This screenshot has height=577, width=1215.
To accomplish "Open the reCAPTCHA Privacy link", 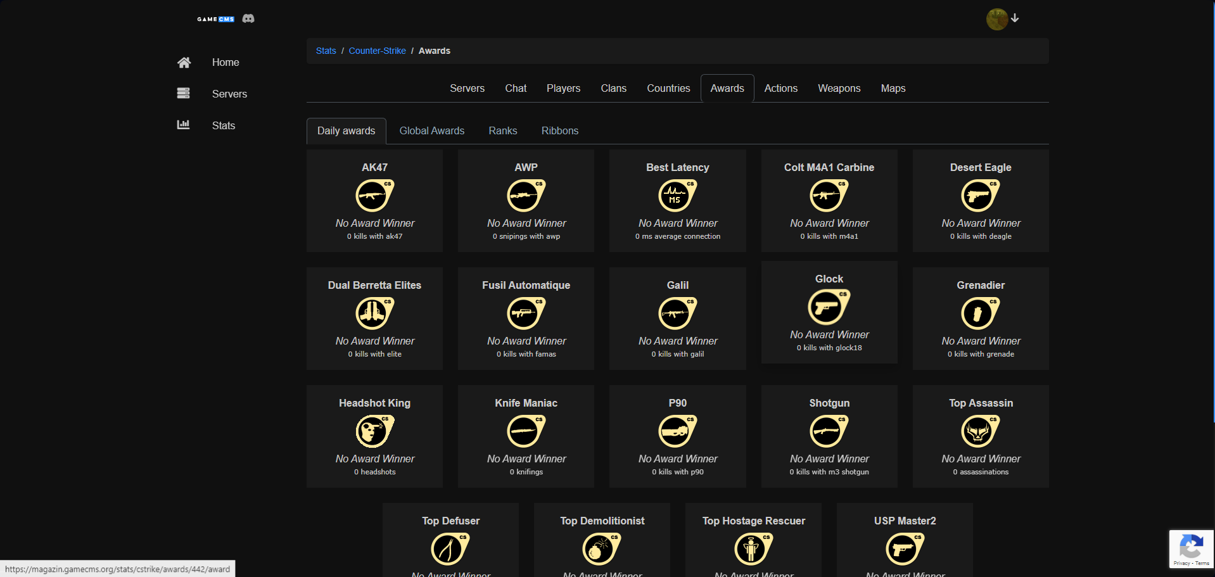I will pyautogui.click(x=1181, y=563).
